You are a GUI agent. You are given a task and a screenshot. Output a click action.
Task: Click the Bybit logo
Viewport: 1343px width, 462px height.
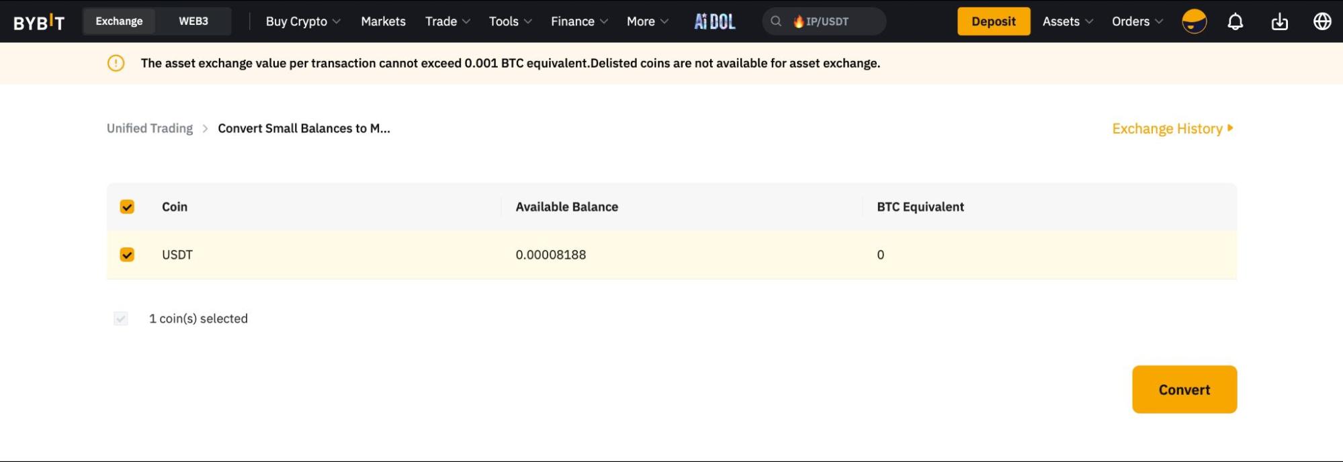pos(39,22)
